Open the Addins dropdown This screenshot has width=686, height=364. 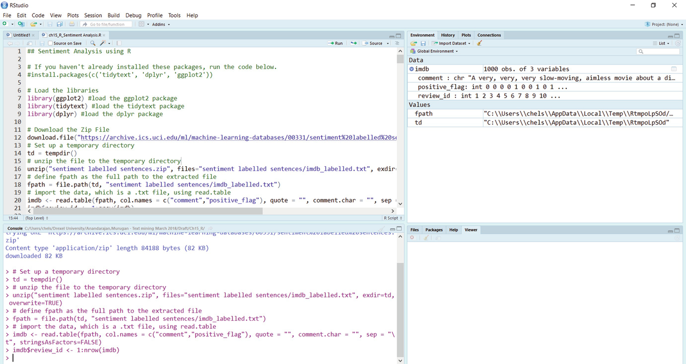161,24
